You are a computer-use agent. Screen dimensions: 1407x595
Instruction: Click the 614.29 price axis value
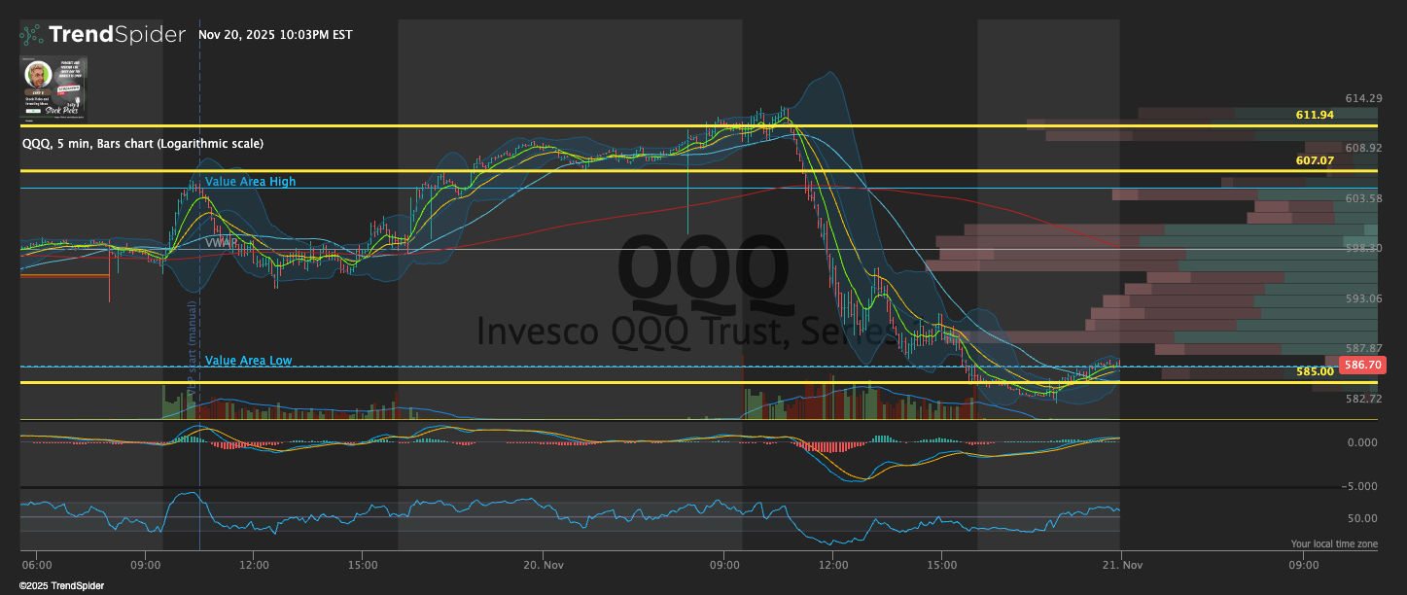(1363, 98)
